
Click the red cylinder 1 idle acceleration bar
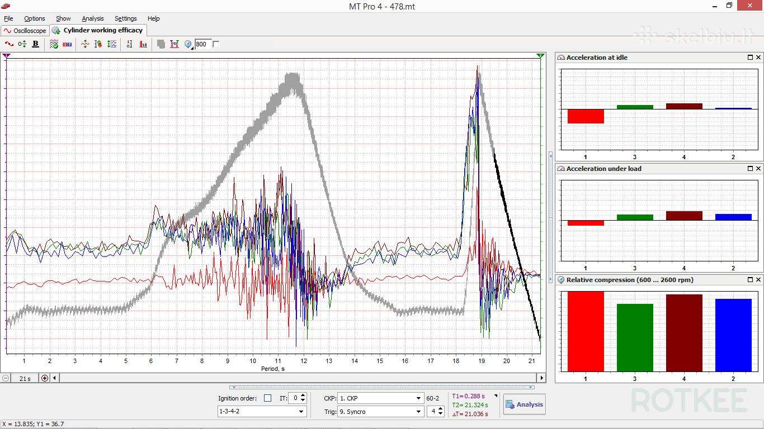pos(586,116)
